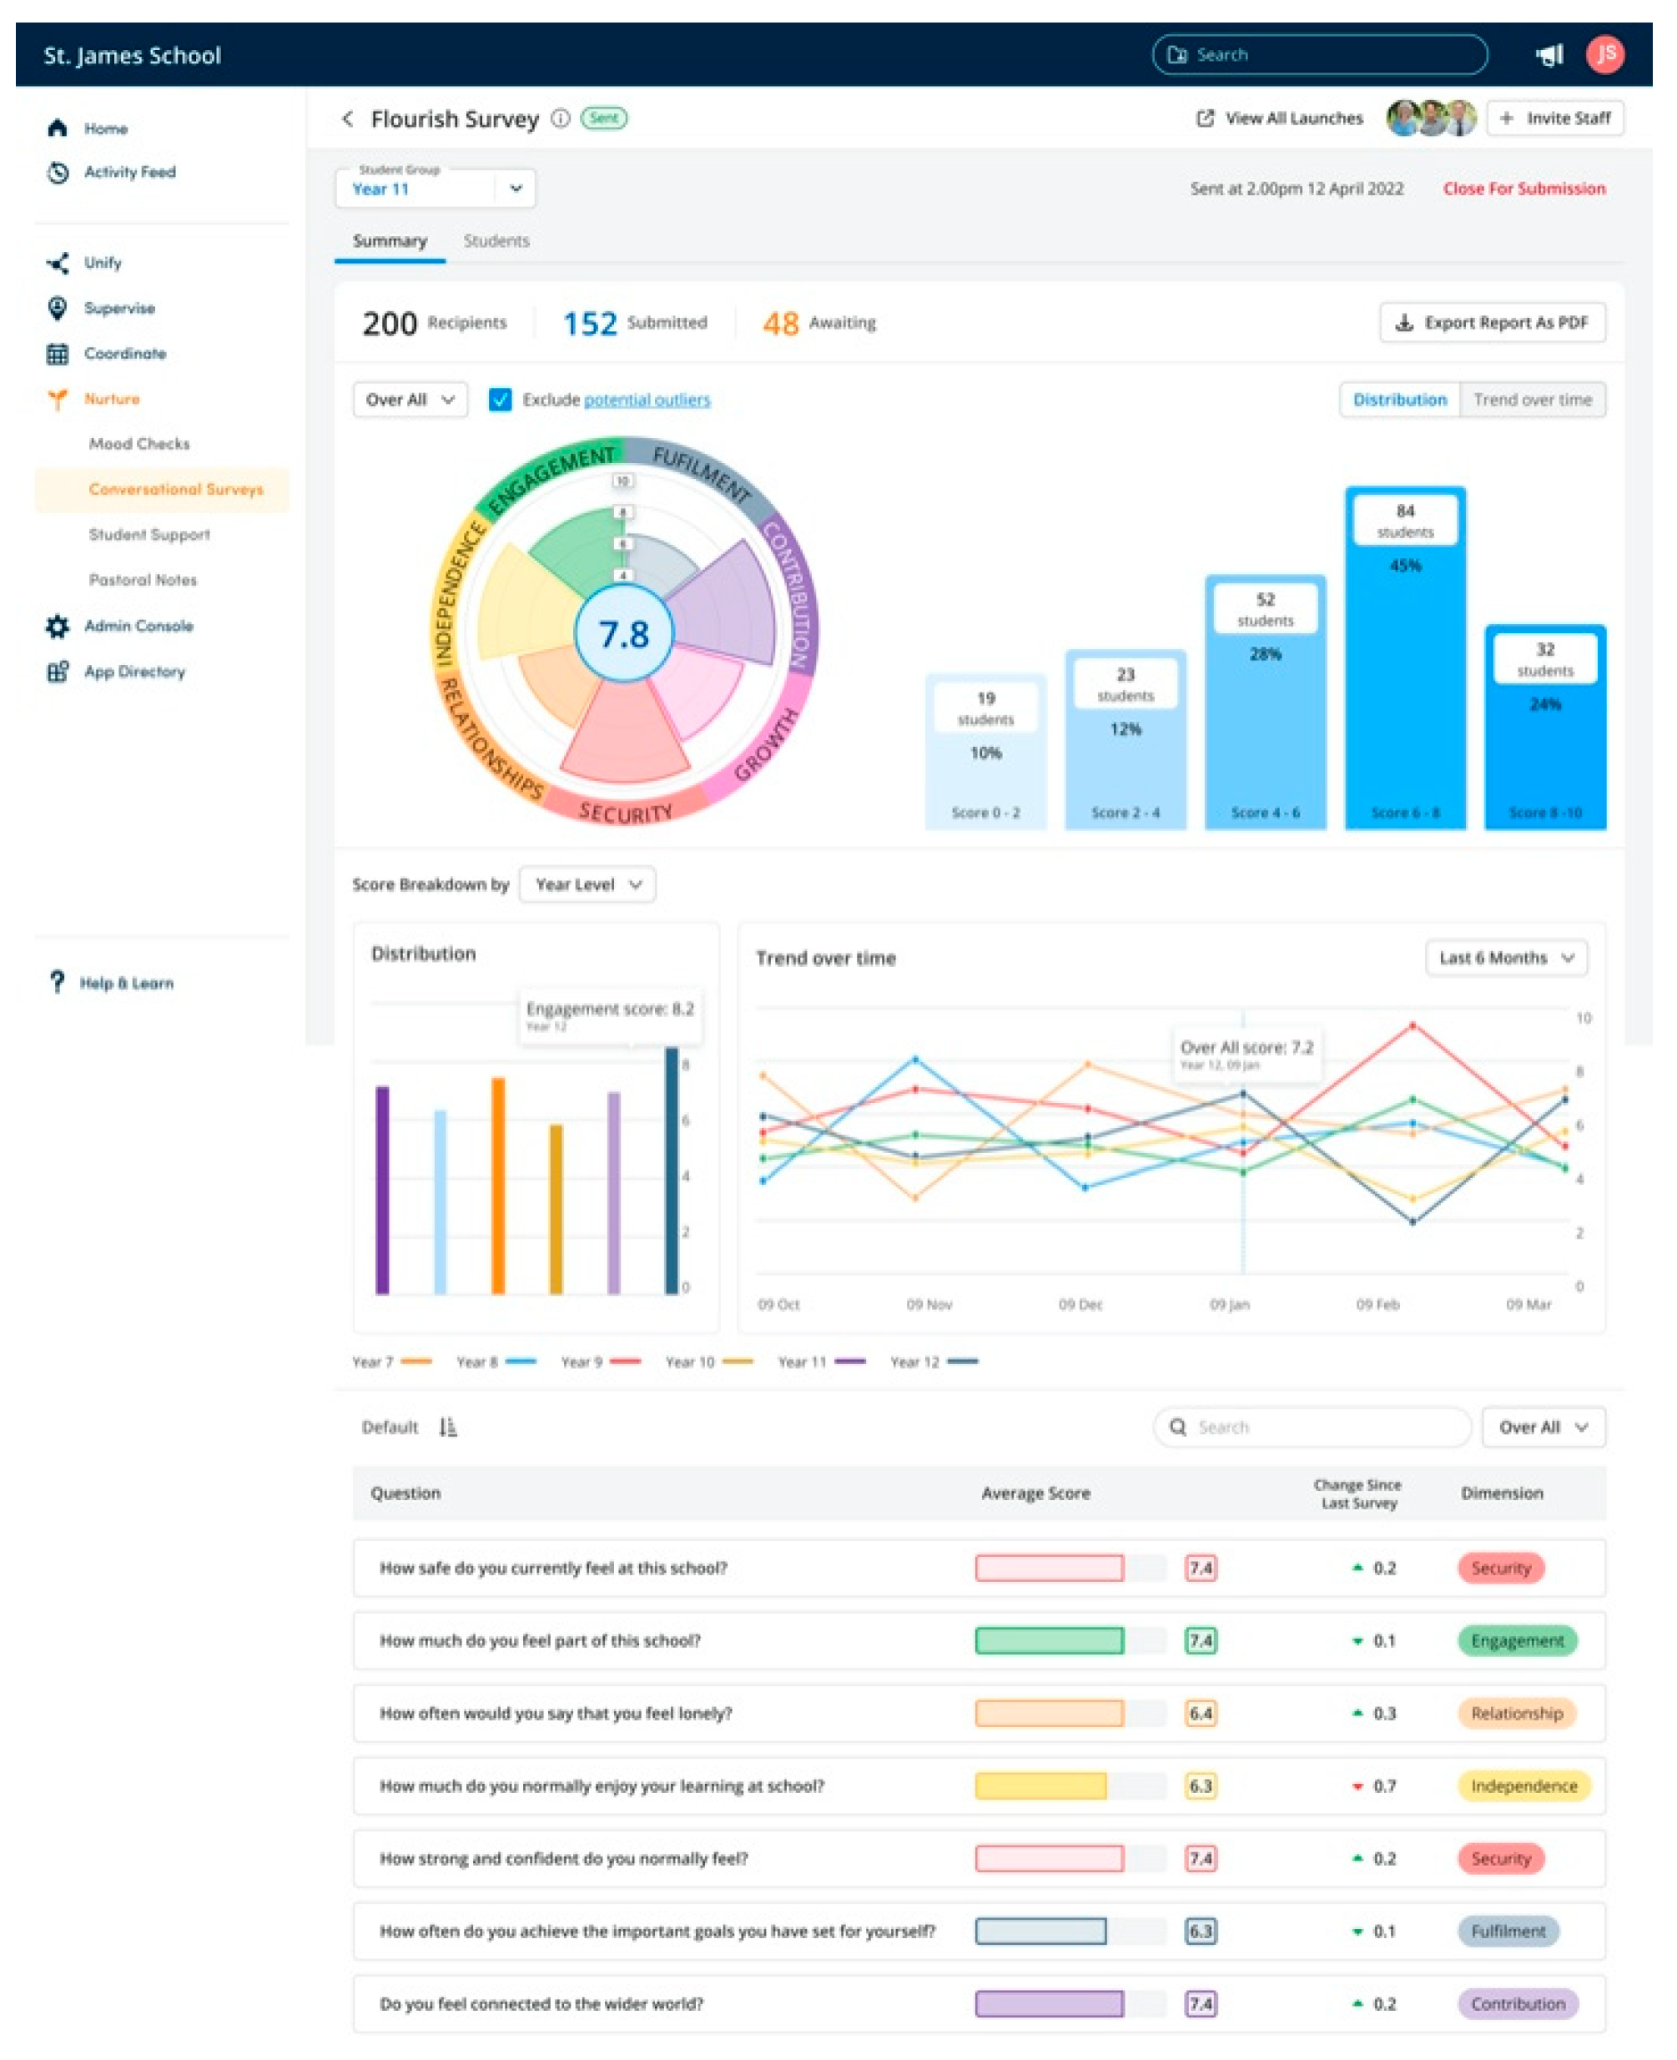The width and height of the screenshot is (1677, 2060).
Task: Click the Default sort order icon
Action: [x=447, y=1427]
